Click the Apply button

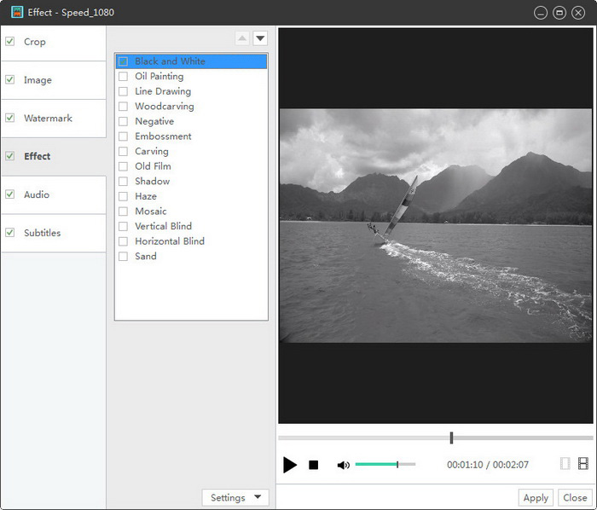(x=536, y=497)
